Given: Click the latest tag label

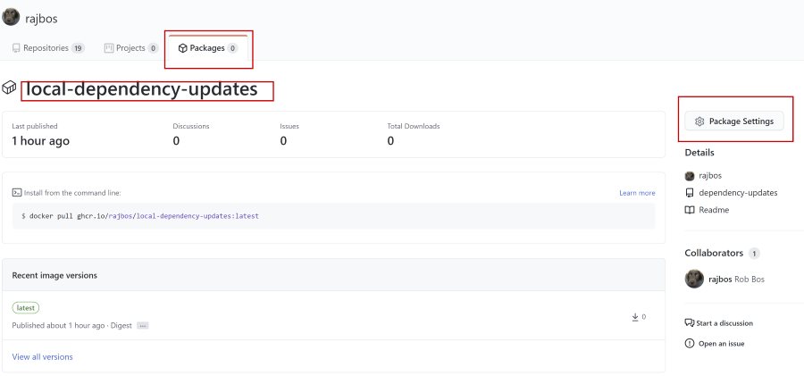Looking at the screenshot, I should 26,308.
